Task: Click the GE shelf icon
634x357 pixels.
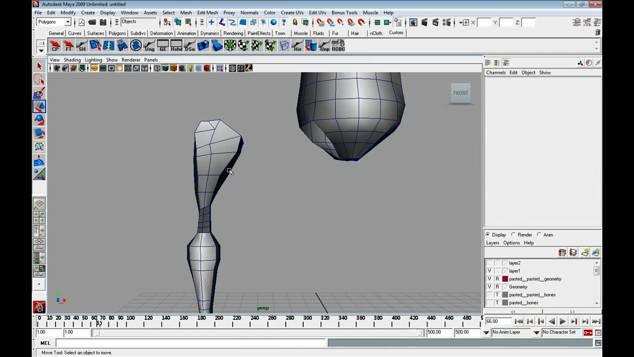Action: pos(162,46)
